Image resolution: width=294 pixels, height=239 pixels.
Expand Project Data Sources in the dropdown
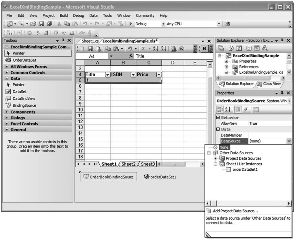coord(216,158)
